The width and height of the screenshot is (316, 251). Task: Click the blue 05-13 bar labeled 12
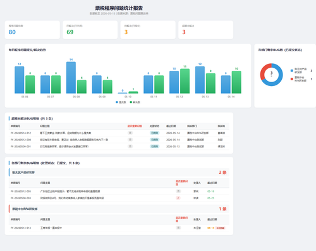200,80
